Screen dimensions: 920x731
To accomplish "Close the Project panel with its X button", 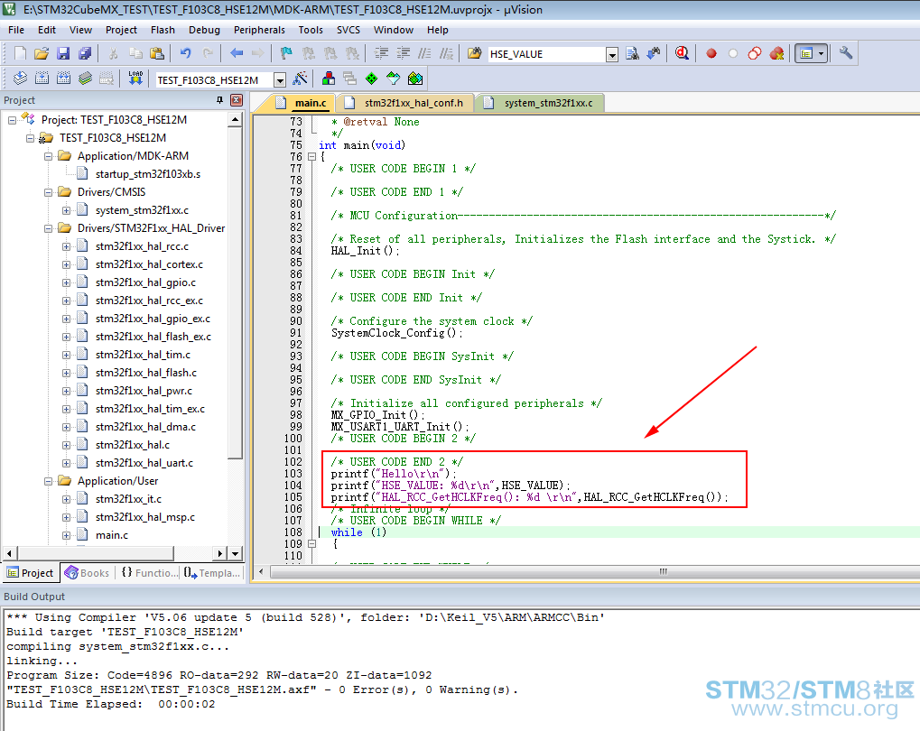I will click(237, 100).
